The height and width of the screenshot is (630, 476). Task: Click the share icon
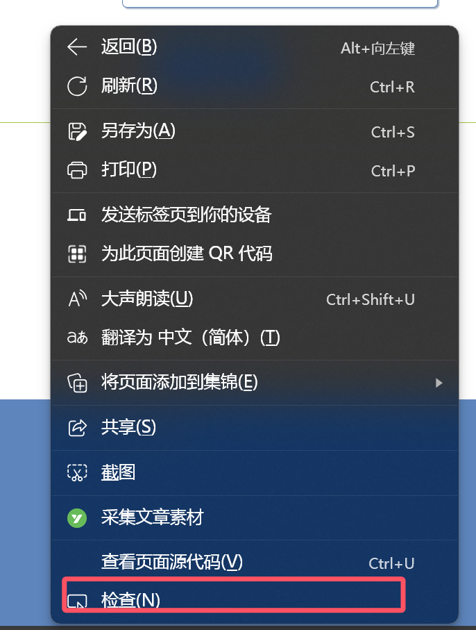(77, 427)
